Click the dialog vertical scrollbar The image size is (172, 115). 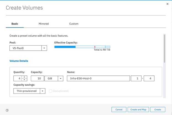tap(165, 49)
